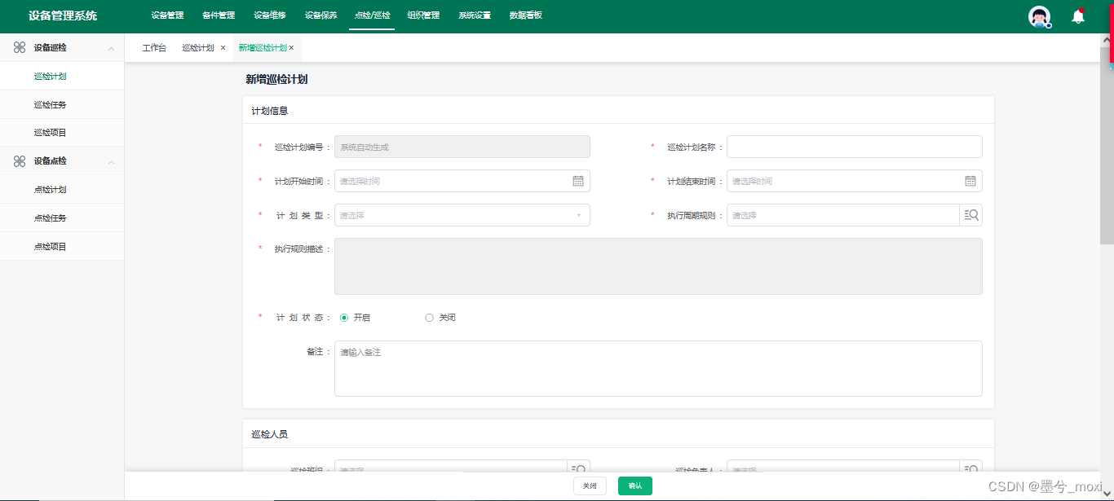Image resolution: width=1114 pixels, height=501 pixels.
Task: Open the 点检/巡检 top menu
Action: [x=372, y=15]
